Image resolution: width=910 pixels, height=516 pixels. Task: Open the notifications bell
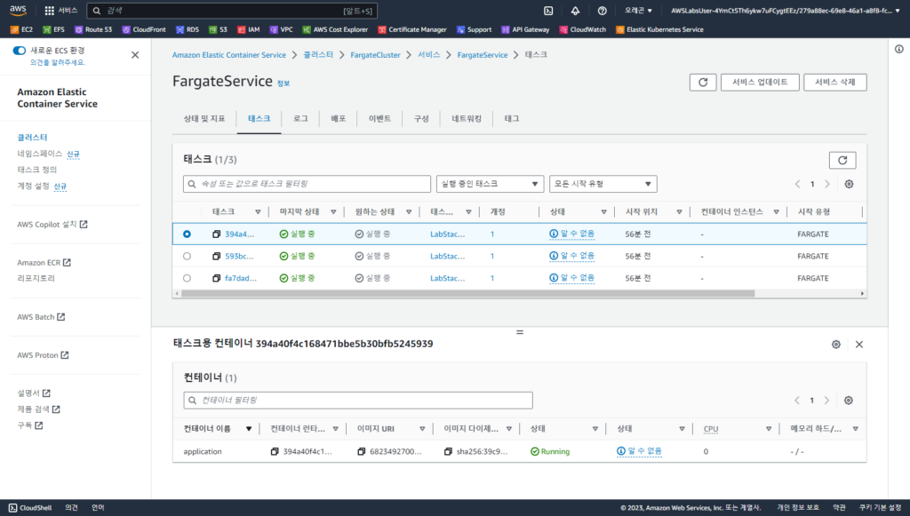[x=575, y=11]
